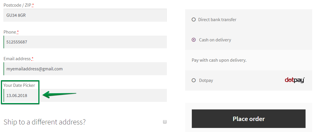Click the Ship to a different address heading
The width and height of the screenshot is (316, 132).
pos(44,122)
